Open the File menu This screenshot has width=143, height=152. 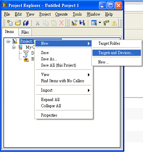pyautogui.click(x=7, y=14)
